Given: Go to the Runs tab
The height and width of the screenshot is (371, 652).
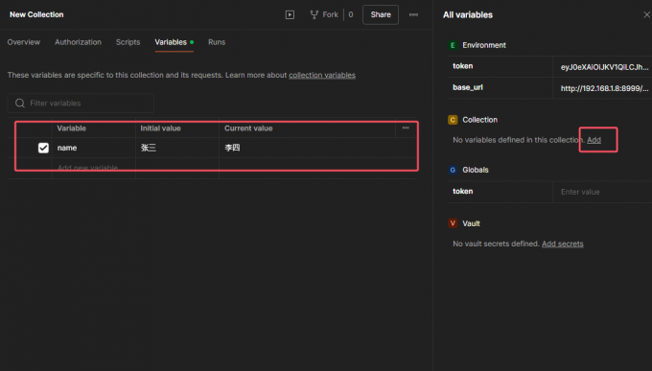Looking at the screenshot, I should coord(217,42).
